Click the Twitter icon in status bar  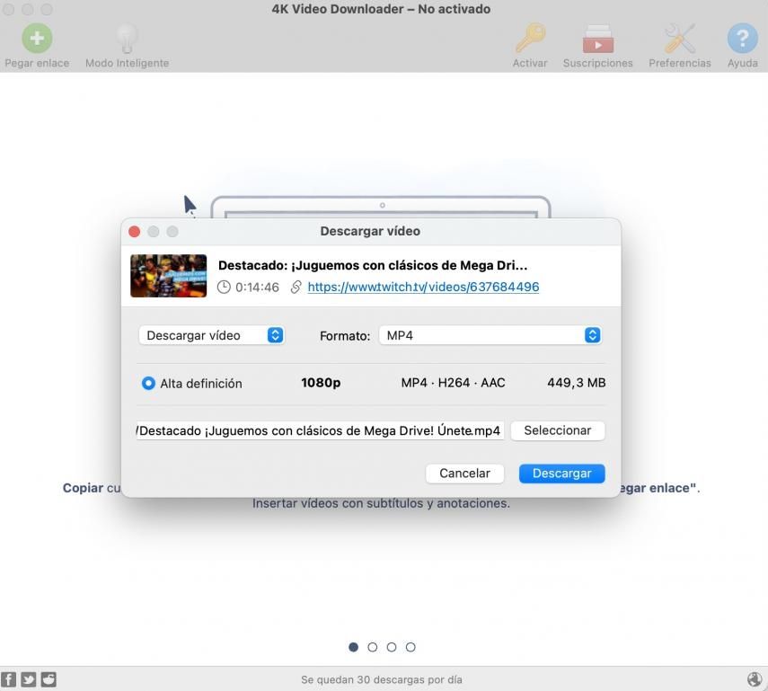29,679
